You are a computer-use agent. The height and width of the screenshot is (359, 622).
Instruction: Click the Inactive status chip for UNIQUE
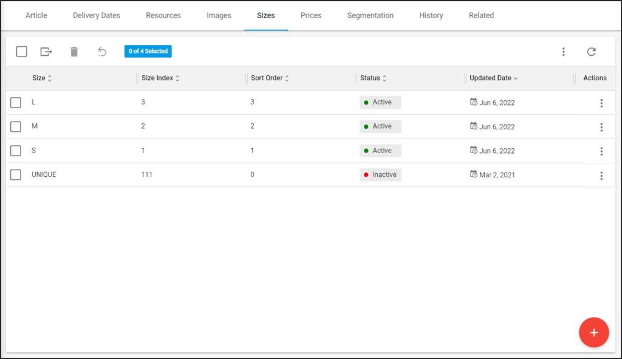coord(380,174)
